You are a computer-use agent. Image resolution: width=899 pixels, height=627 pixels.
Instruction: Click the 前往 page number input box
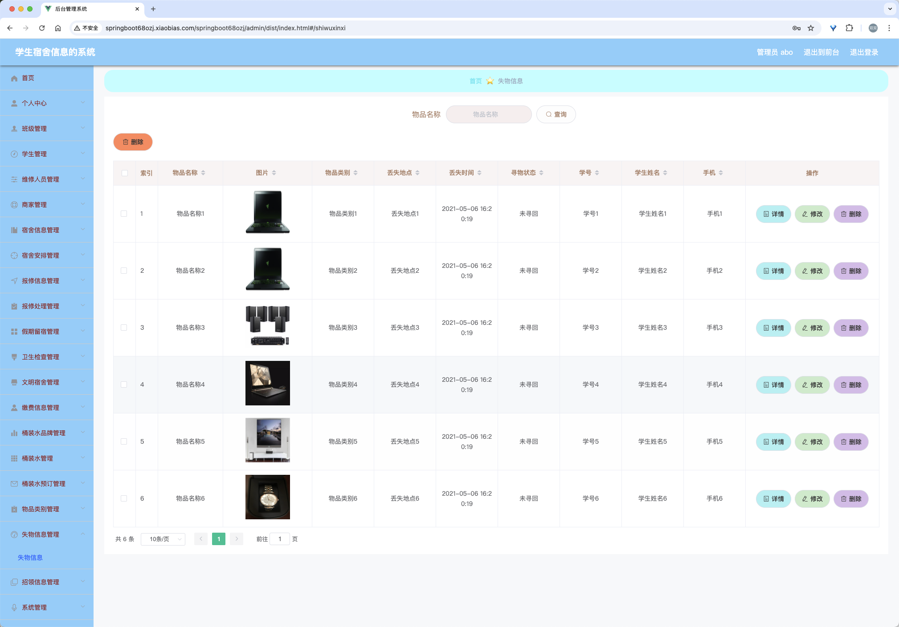point(280,539)
